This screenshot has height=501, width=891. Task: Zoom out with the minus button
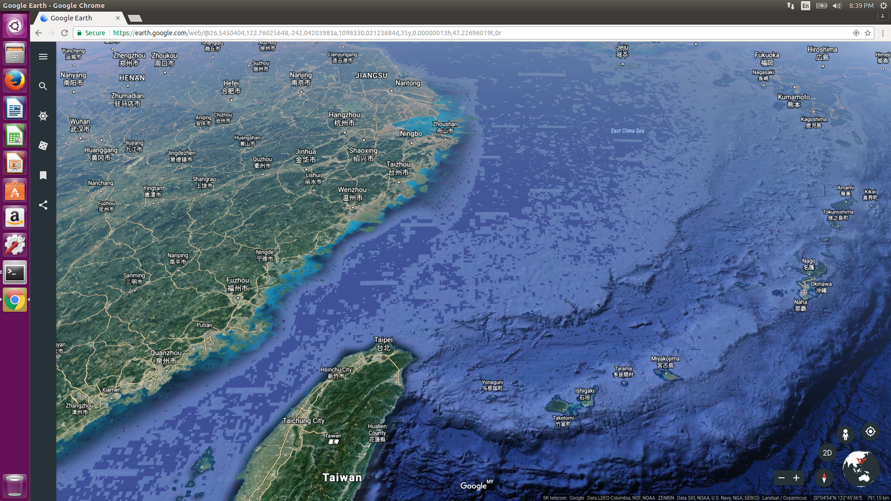[781, 478]
